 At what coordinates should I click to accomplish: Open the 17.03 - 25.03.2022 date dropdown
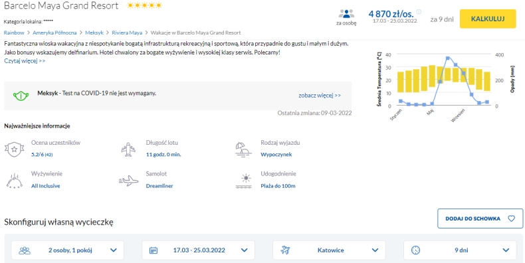[x=198, y=250]
